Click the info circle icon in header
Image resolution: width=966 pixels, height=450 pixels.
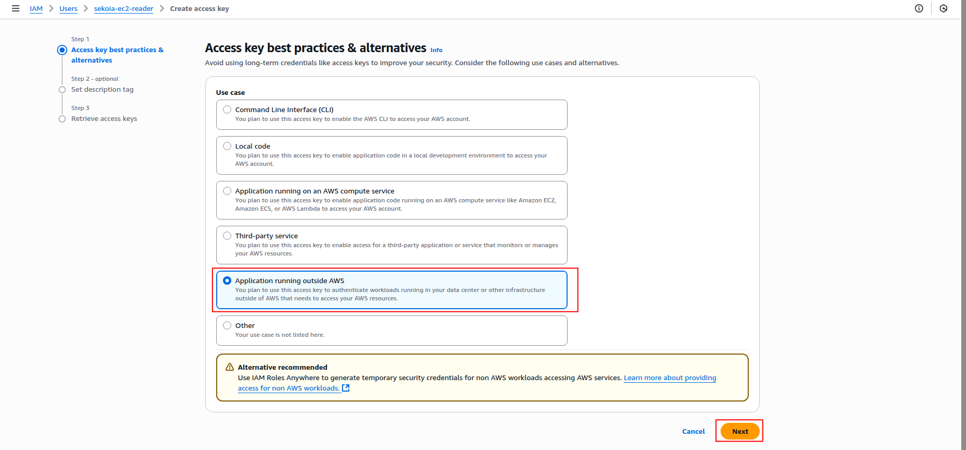[919, 8]
